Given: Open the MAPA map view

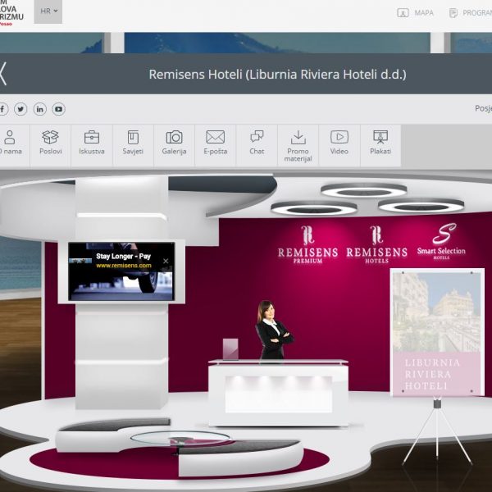Looking at the screenshot, I should tap(415, 13).
